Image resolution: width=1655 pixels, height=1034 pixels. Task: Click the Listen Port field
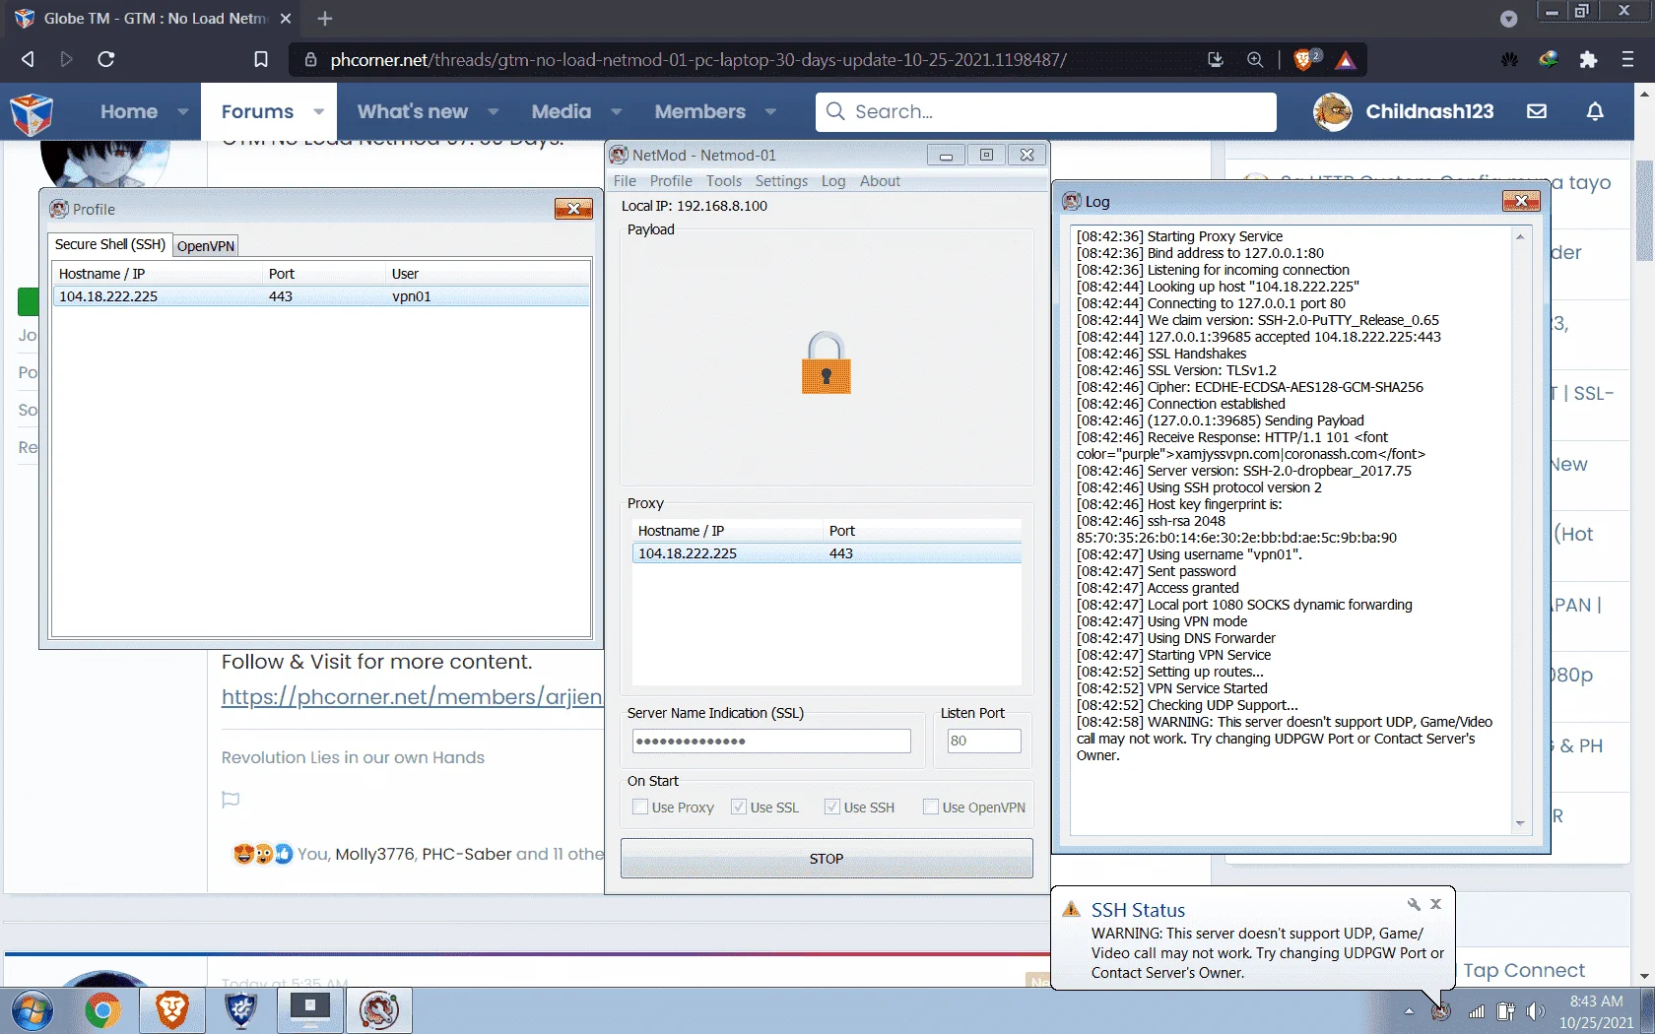pyautogui.click(x=983, y=741)
